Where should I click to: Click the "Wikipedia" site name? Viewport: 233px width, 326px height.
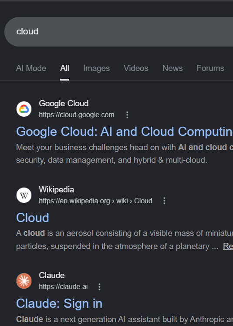pyautogui.click(x=56, y=189)
